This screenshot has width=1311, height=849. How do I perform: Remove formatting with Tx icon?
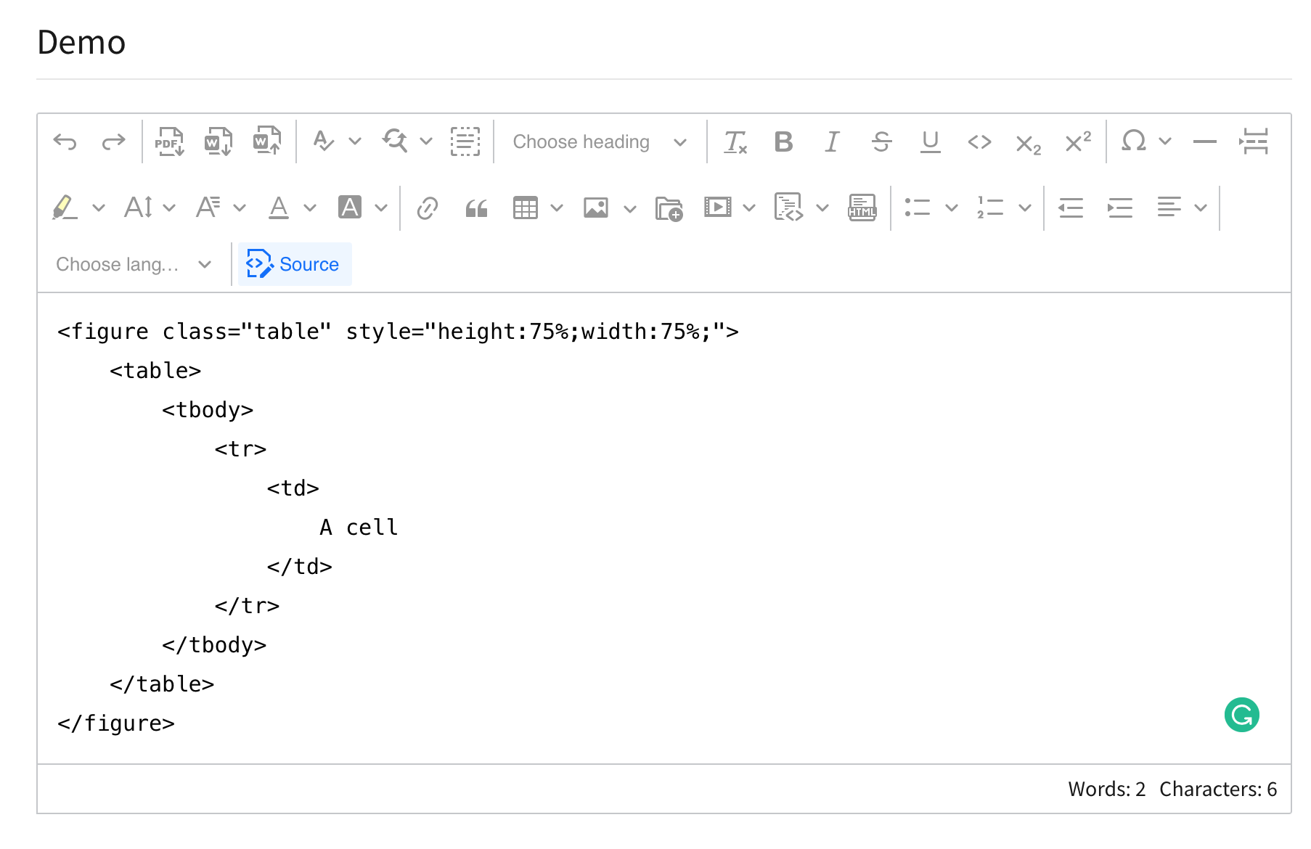[735, 141]
